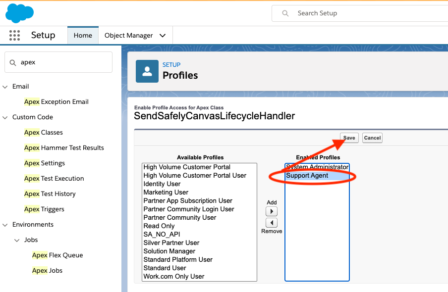Open Apex Test History

tap(50, 194)
